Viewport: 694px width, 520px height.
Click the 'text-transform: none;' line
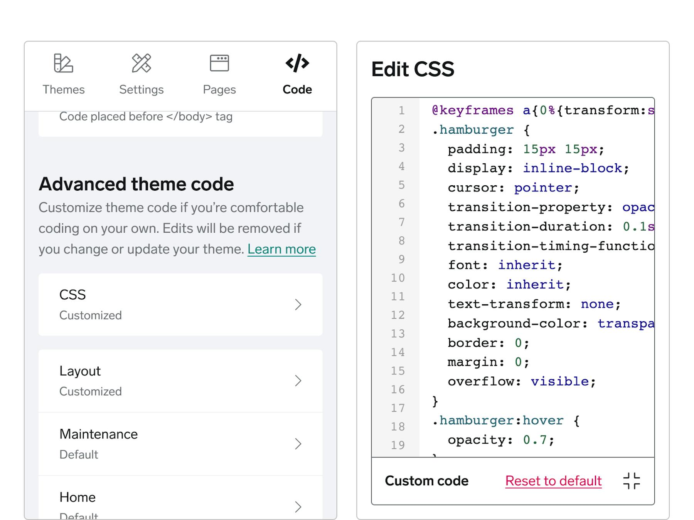pyautogui.click(x=534, y=304)
